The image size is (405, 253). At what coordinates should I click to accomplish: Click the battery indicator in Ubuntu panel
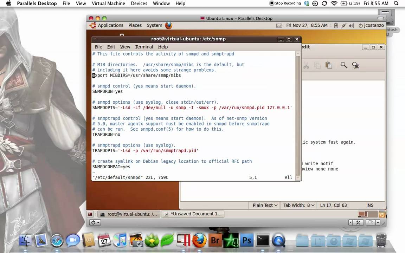pos(336,26)
